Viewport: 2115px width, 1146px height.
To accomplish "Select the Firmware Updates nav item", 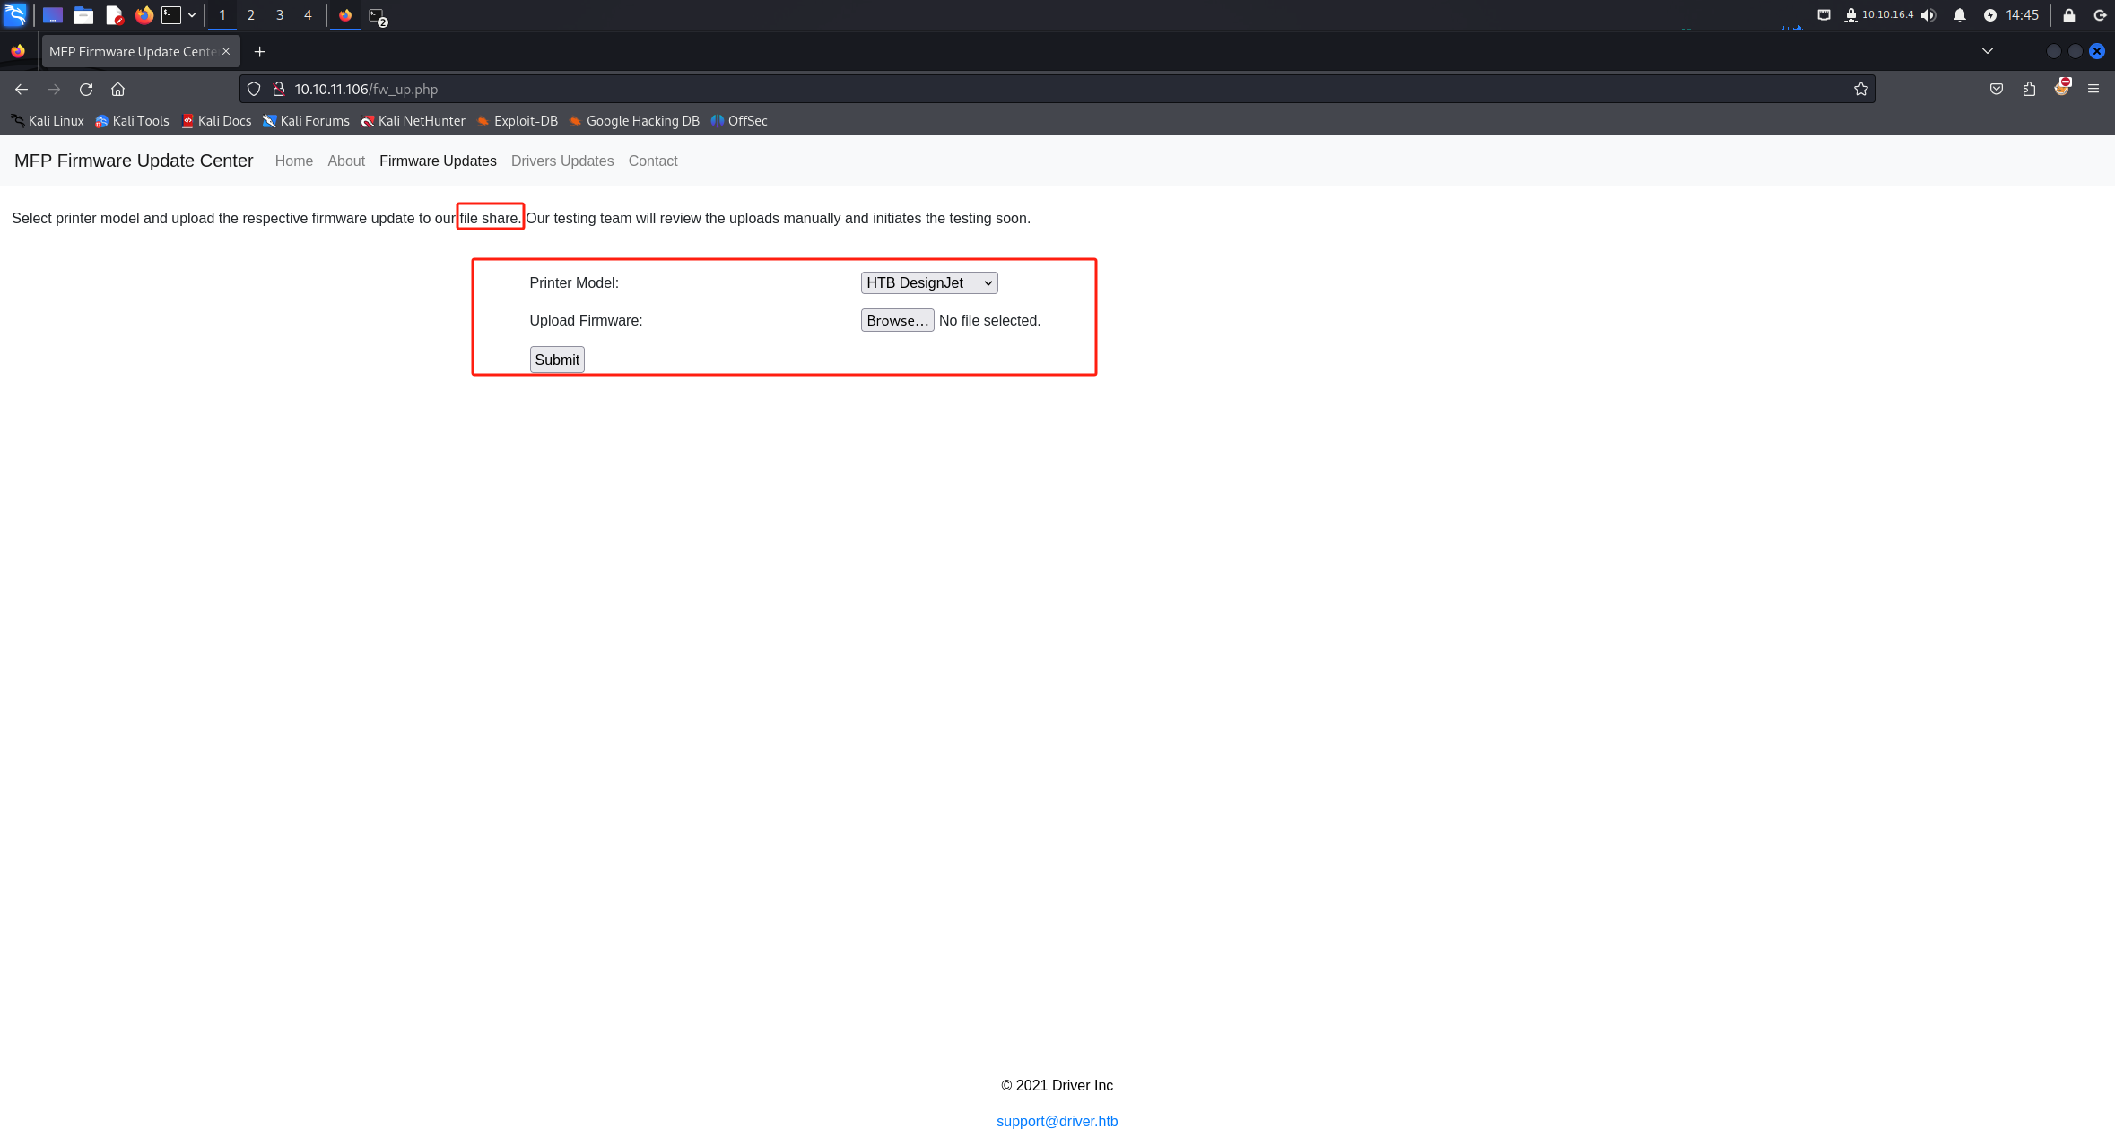I will (438, 161).
